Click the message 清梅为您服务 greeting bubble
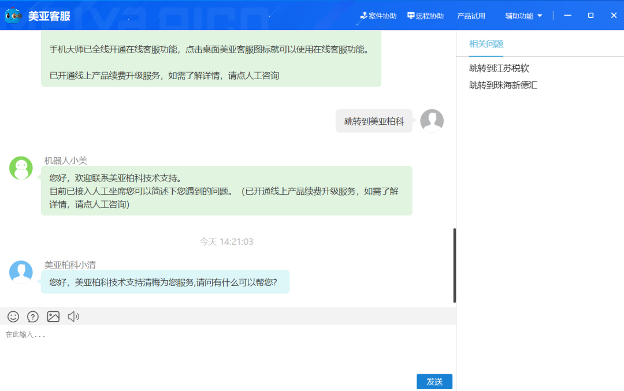The image size is (624, 391). pyautogui.click(x=165, y=282)
